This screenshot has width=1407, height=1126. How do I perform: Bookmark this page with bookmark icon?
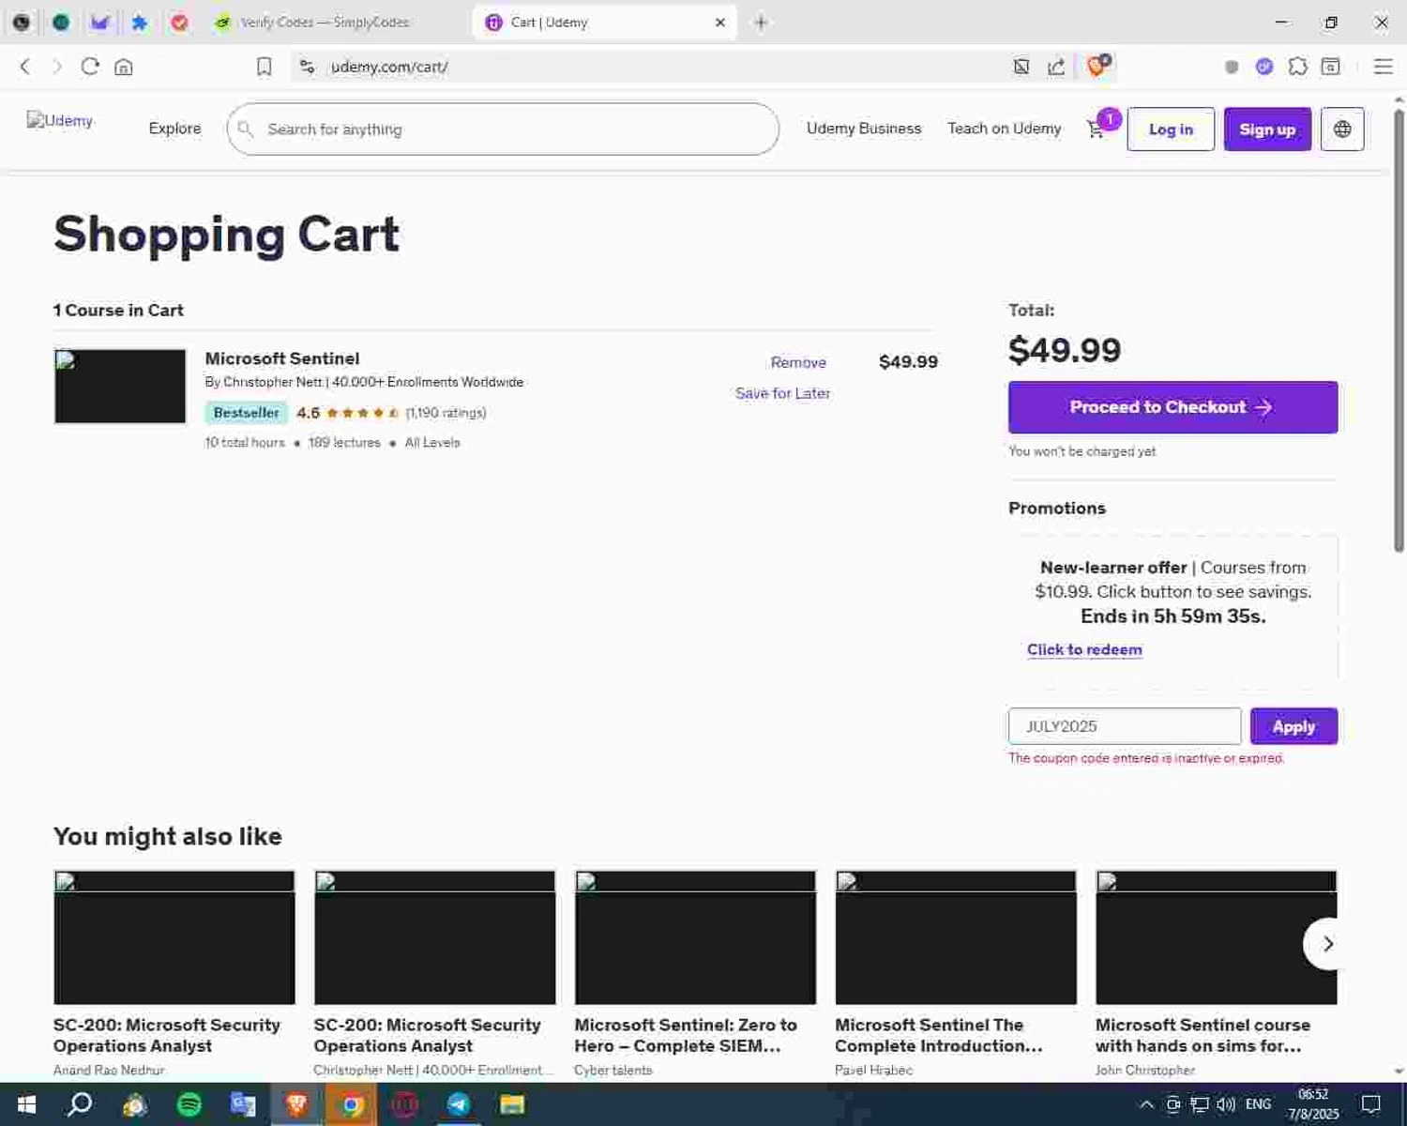tap(265, 67)
